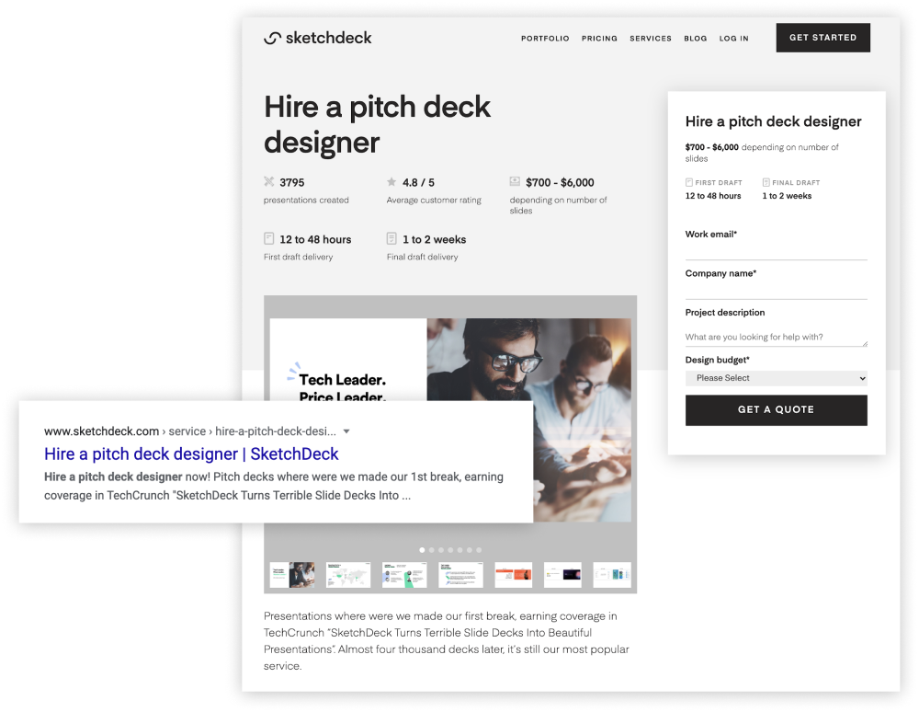Select the last carousel dot indicator
The width and height of the screenshot is (919, 712).
[479, 550]
